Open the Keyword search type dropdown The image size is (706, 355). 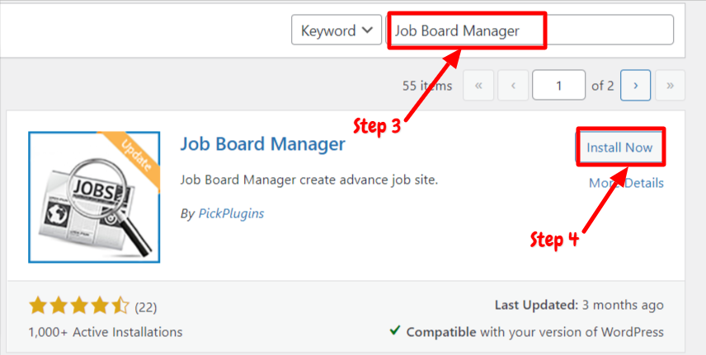337,30
